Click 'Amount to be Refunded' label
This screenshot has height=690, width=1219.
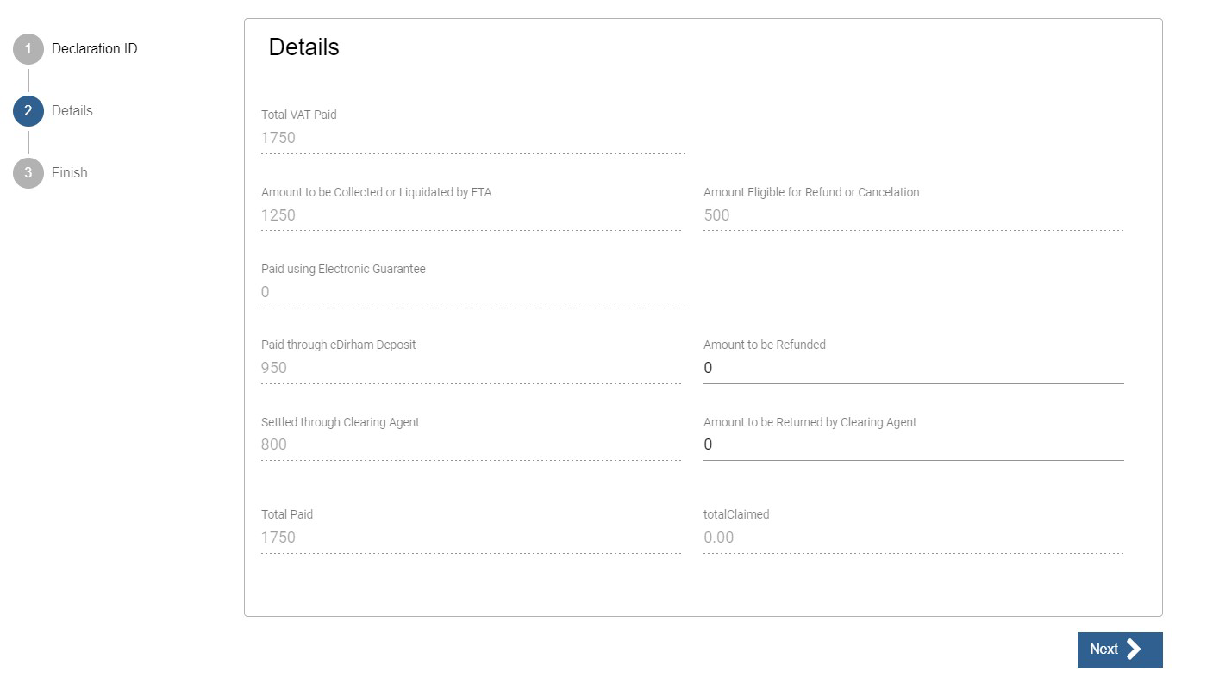point(765,345)
